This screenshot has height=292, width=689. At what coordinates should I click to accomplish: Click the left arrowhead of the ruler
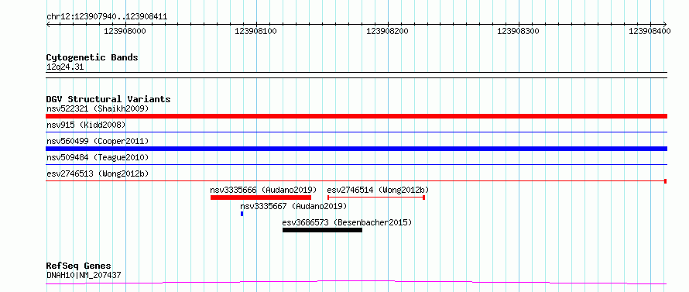[48, 24]
